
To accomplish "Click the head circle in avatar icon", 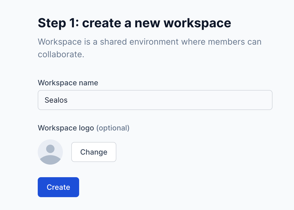I will coord(50,149).
